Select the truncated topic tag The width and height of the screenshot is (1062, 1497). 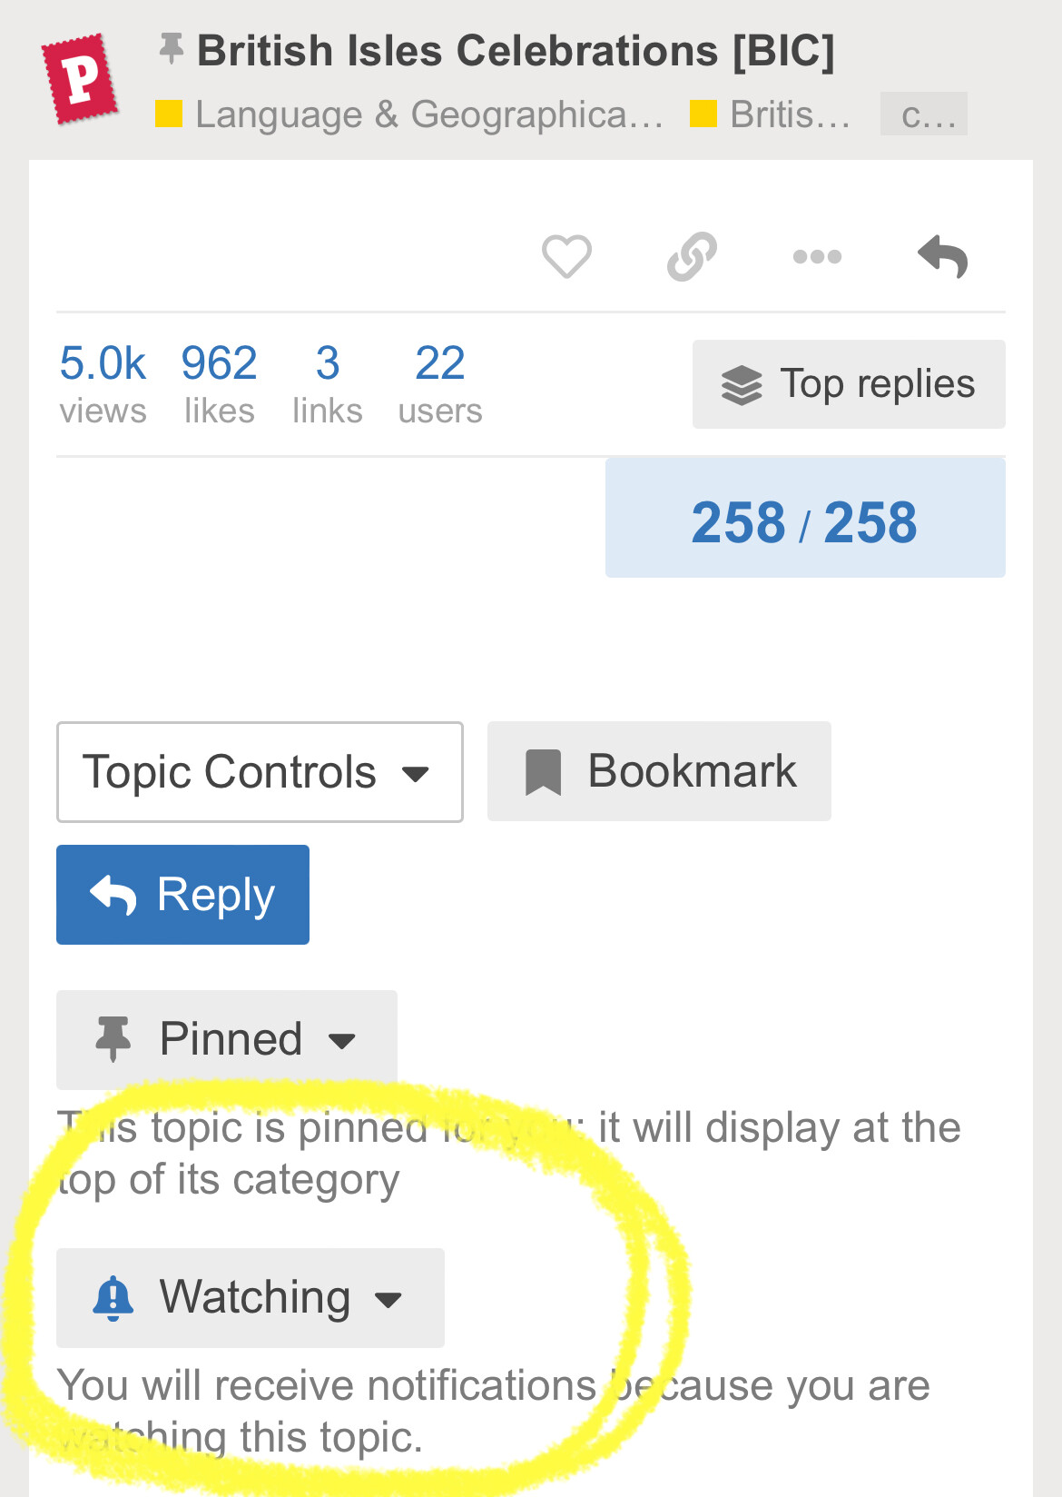point(923,115)
